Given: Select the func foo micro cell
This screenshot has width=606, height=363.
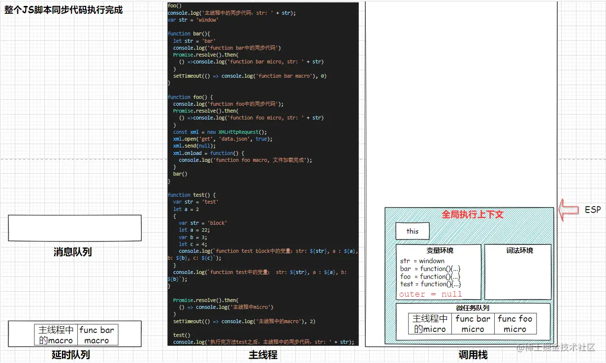Looking at the screenshot, I should tap(515, 324).
